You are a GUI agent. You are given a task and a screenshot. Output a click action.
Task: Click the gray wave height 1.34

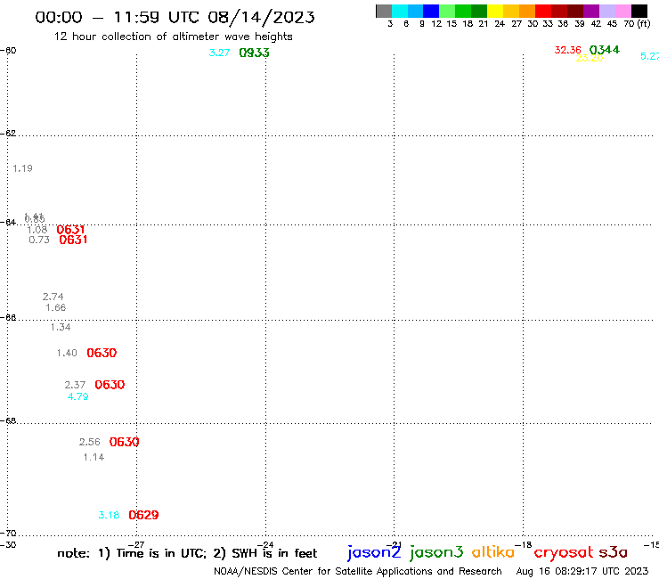[61, 327]
